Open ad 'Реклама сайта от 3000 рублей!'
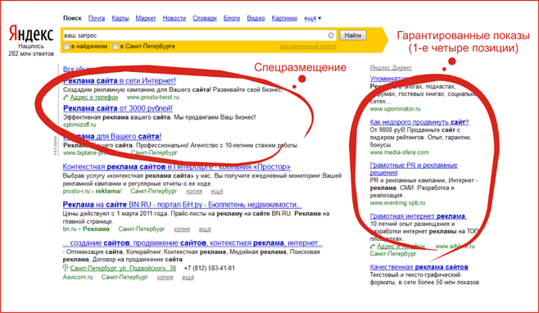This screenshot has width=539, height=313. [x=118, y=108]
